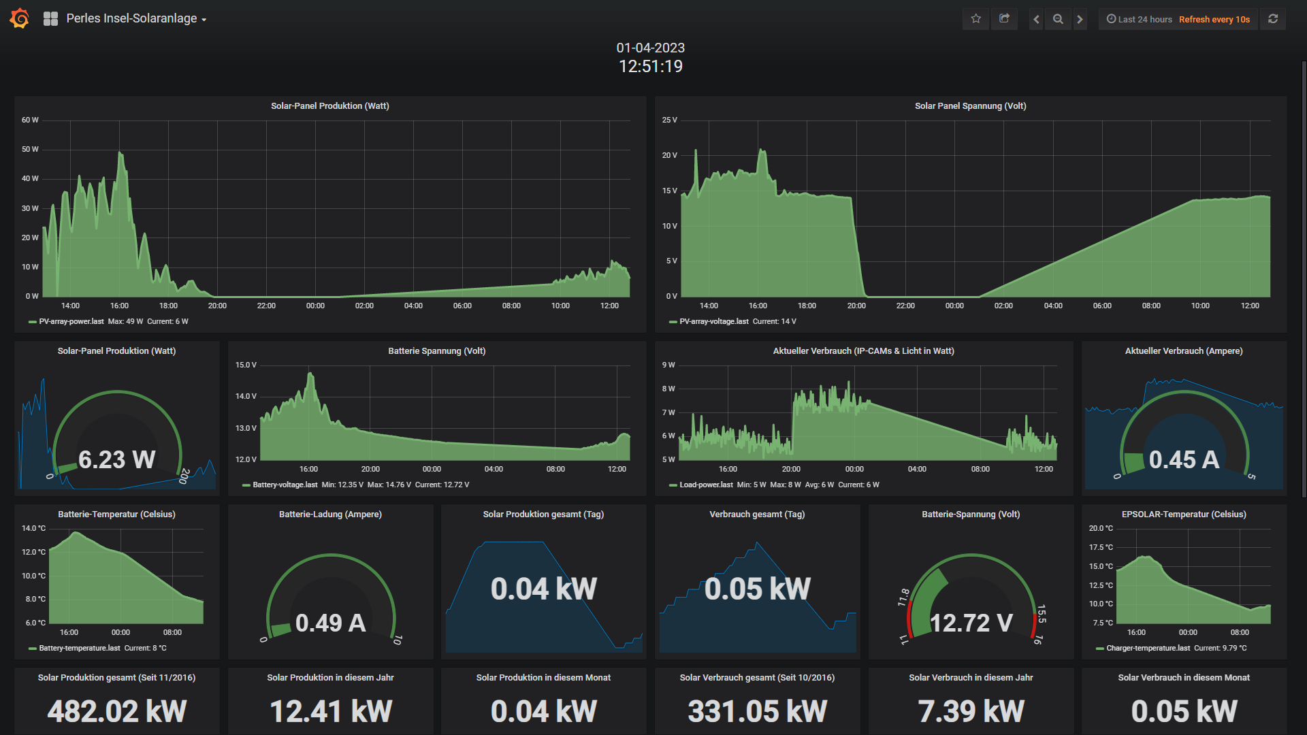The image size is (1307, 735).
Task: Open Solar Panel Spannung (Volt) panel menu
Action: (x=970, y=105)
